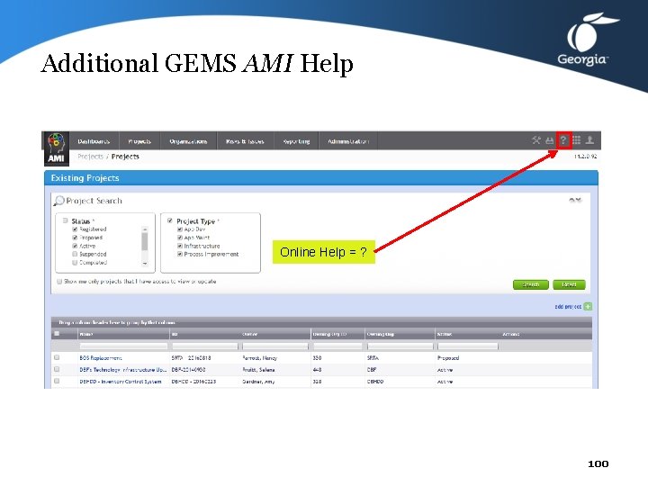Open the DBF Technology Infrastructure project link
Viewport: 648px width, 486px height.
(122, 370)
